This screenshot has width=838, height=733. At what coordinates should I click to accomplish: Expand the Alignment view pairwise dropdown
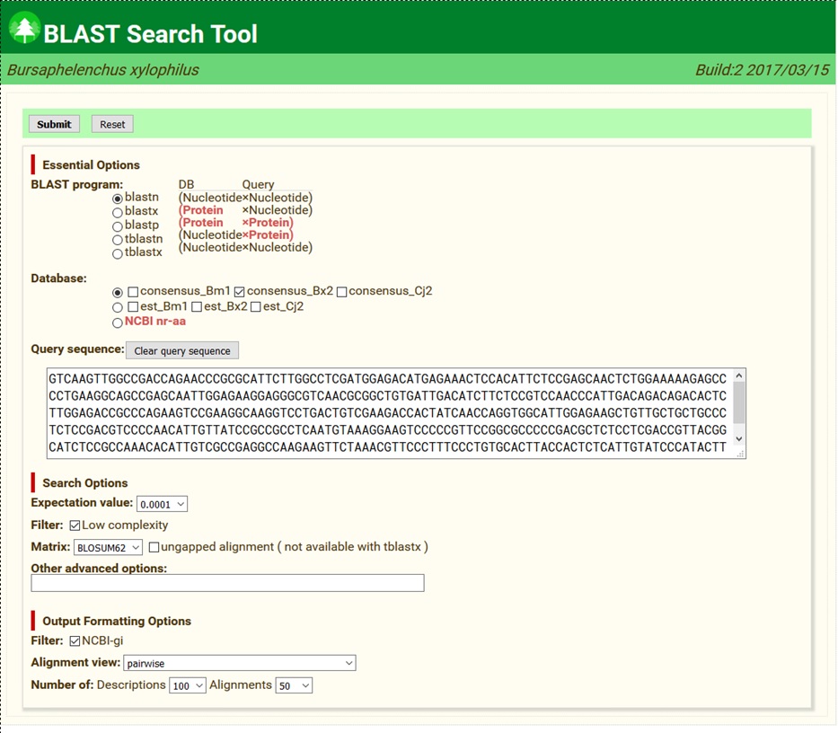239,664
